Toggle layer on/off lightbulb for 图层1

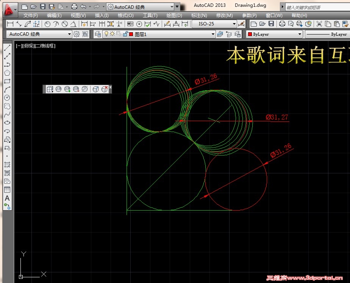tap(106, 34)
